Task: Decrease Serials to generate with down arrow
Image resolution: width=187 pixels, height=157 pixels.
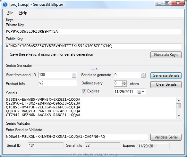Action: pyautogui.click(x=143, y=76)
